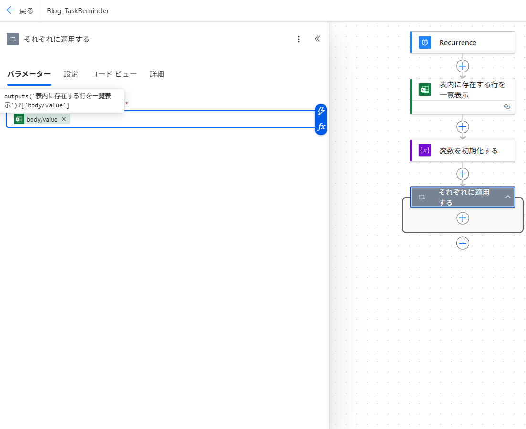The height and width of the screenshot is (429, 526).
Task: Click the Blog_TaskReminder flow title
Action: [x=78, y=10]
